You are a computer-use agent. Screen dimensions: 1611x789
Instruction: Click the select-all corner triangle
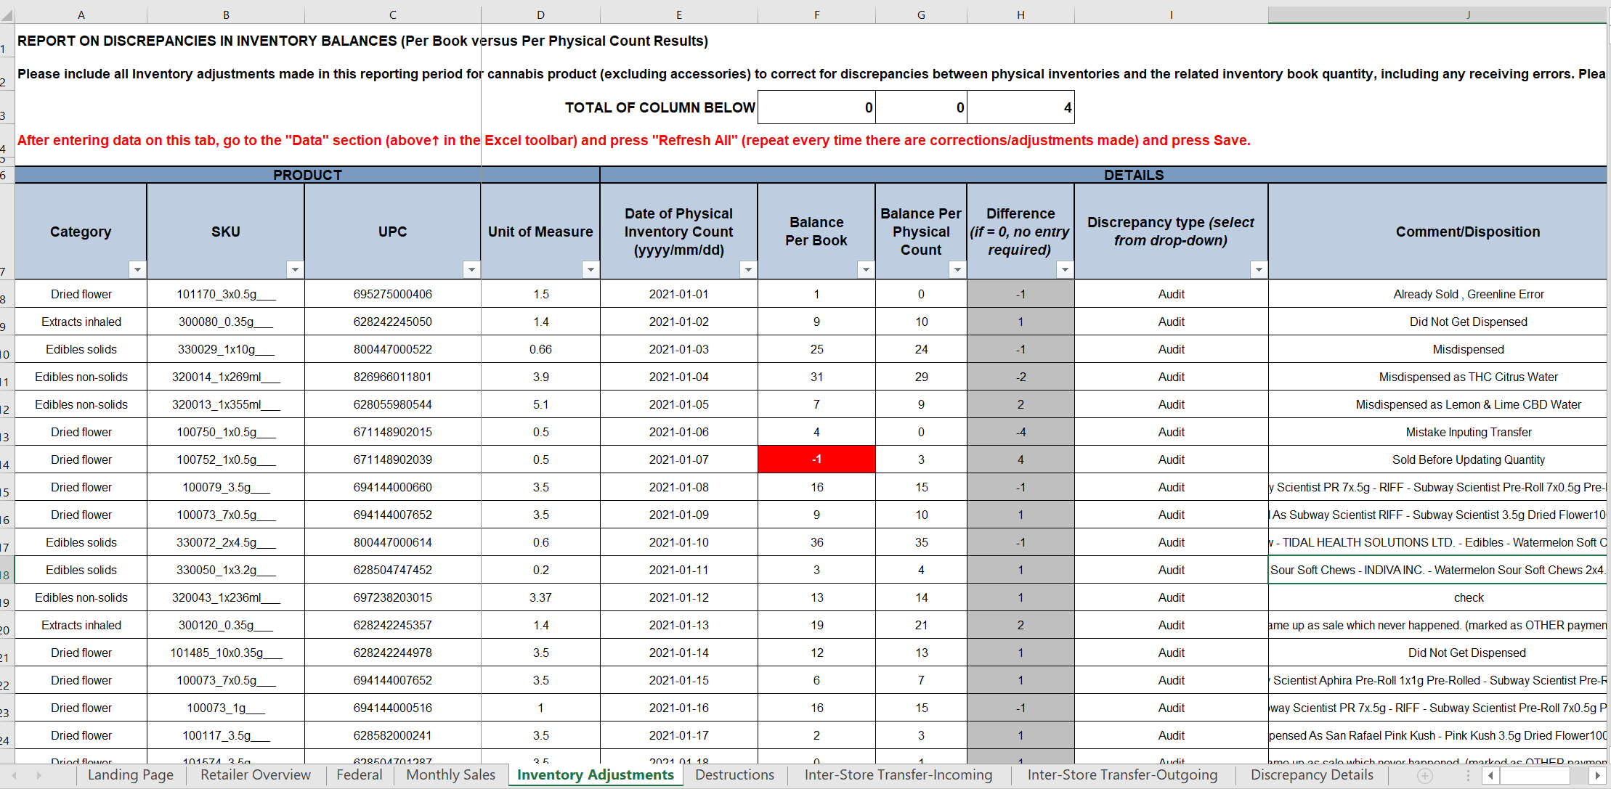coord(7,15)
